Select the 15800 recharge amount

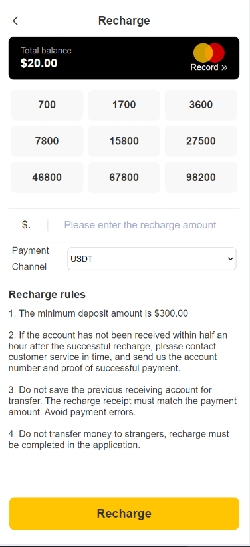pyautogui.click(x=124, y=141)
